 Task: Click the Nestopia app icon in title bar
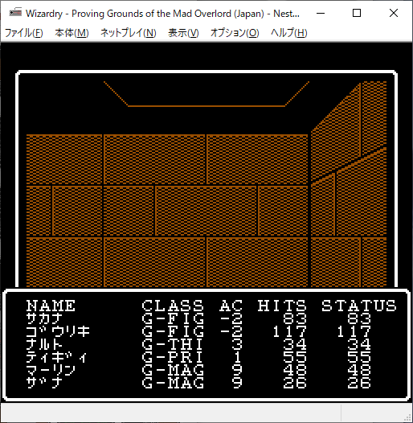(x=15, y=13)
